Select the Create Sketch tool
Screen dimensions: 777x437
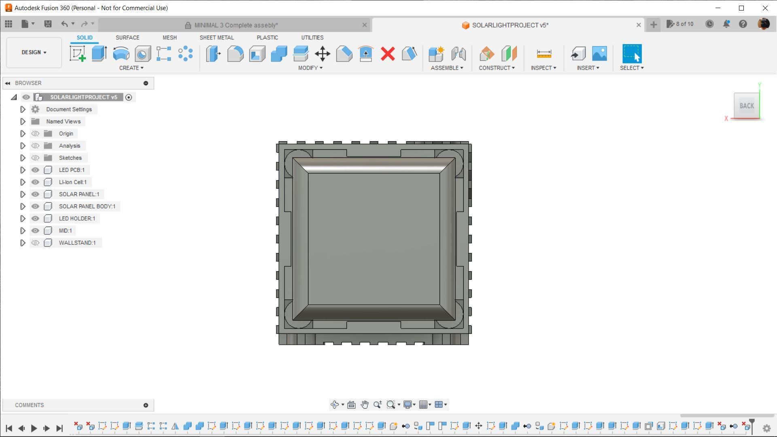click(x=77, y=53)
